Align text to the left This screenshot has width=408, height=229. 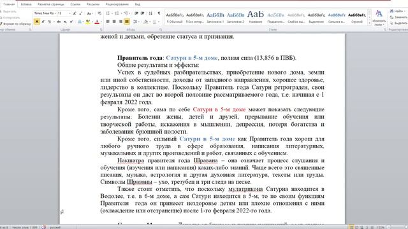(x=108, y=22)
